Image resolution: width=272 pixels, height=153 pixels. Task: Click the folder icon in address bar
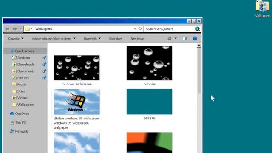(27, 29)
